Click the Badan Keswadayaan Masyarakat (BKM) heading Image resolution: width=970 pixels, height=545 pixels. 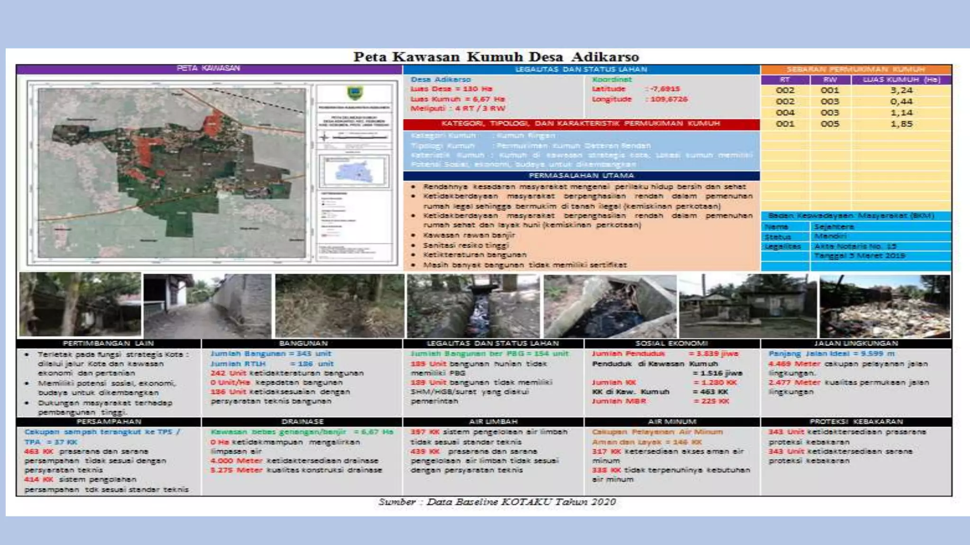(x=851, y=216)
